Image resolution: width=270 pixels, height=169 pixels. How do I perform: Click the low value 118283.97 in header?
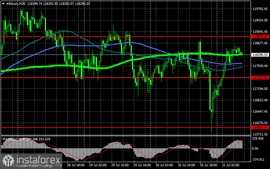(x=66, y=3)
